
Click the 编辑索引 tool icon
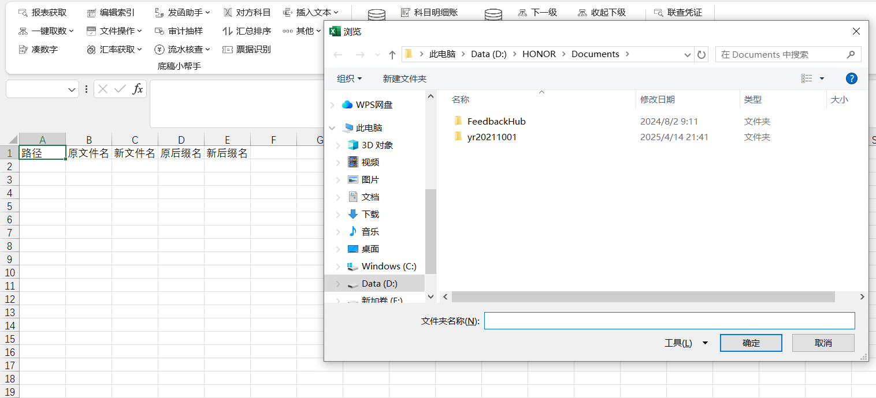pyautogui.click(x=109, y=12)
